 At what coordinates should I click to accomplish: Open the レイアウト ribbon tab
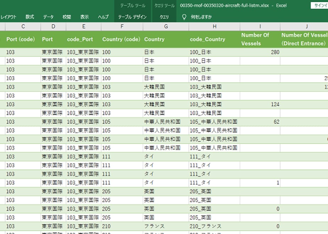(9, 17)
